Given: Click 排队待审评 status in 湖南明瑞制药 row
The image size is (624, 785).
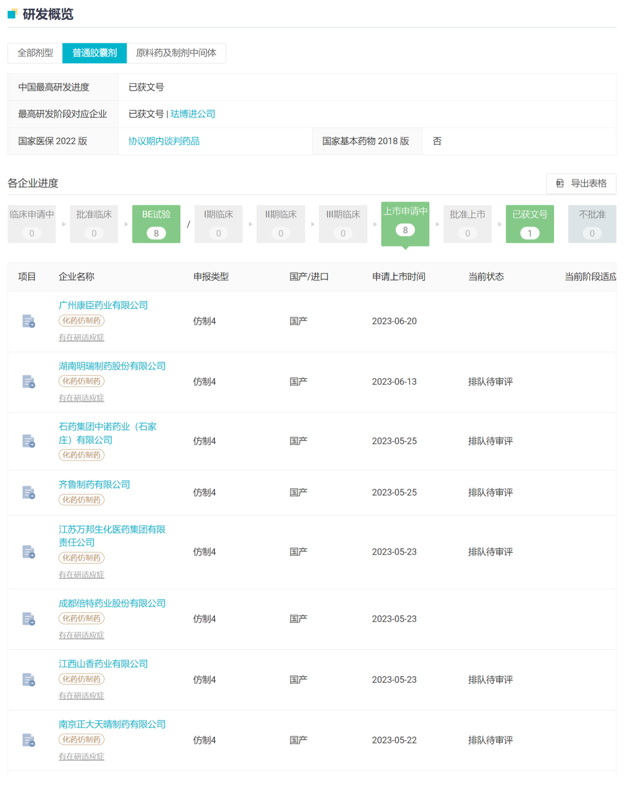Looking at the screenshot, I should [x=491, y=382].
